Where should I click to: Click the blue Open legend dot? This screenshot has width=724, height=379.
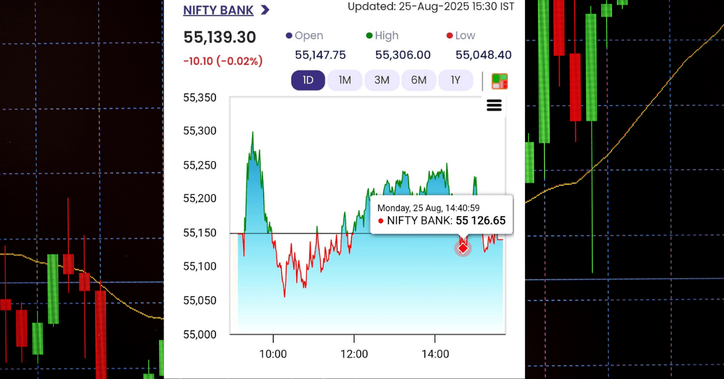(x=289, y=36)
